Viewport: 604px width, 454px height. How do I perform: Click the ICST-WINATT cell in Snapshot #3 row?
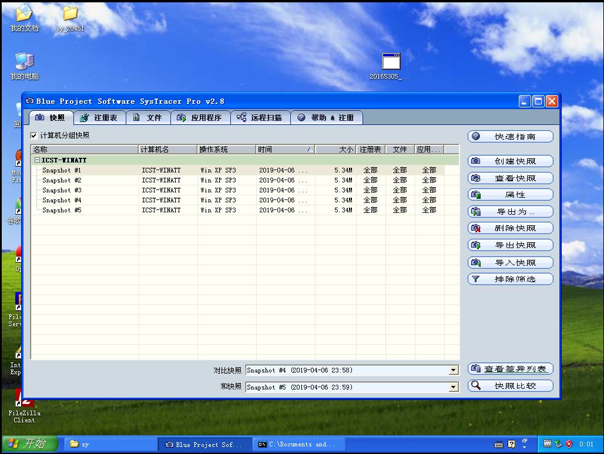[161, 190]
